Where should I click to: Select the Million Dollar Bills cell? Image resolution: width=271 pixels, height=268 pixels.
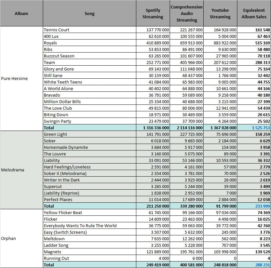pyautogui.click(x=90, y=102)
